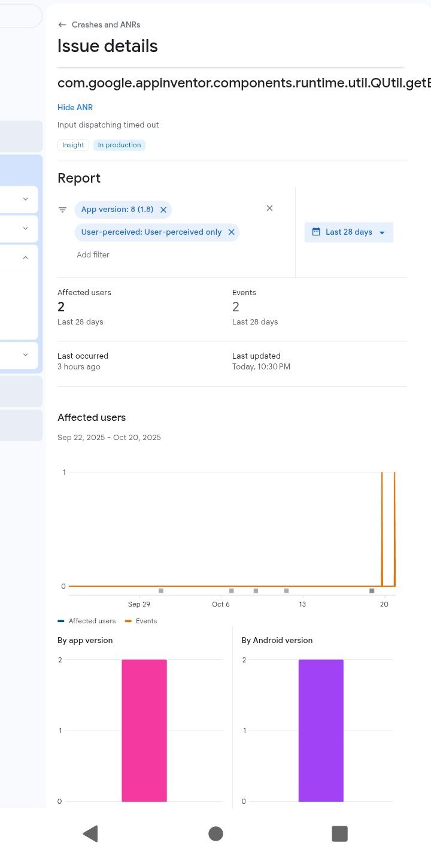The image size is (431, 858).
Task: Open the Last 28 days dropdown
Action: (349, 232)
